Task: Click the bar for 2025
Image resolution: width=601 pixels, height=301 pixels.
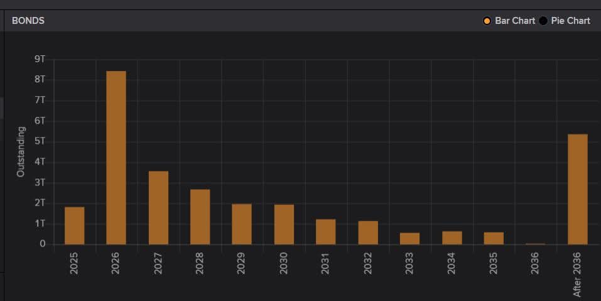Action: pyautogui.click(x=74, y=226)
